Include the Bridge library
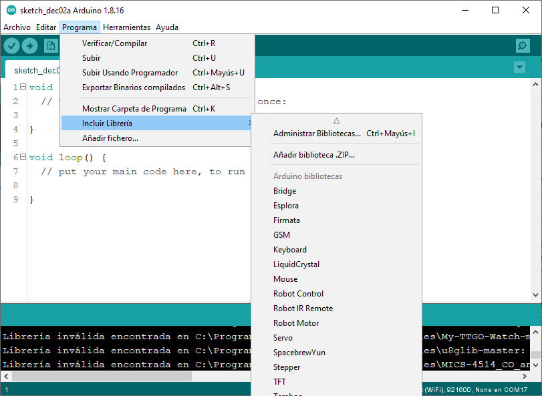Image resolution: width=542 pixels, height=396 pixels. (337, 191)
